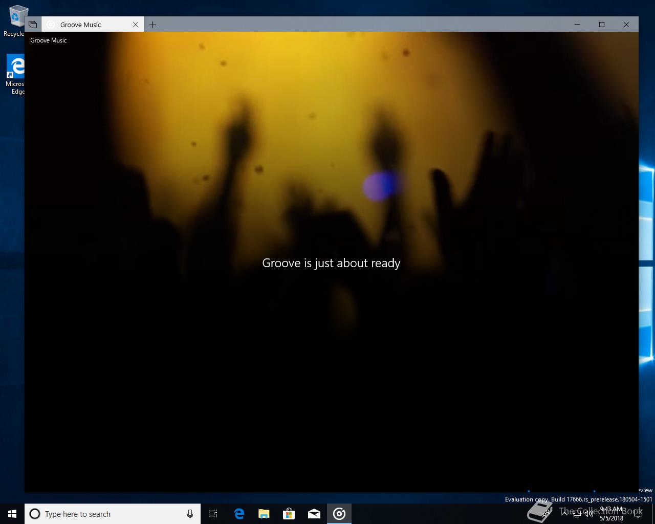Open File Explorer from taskbar

point(264,514)
